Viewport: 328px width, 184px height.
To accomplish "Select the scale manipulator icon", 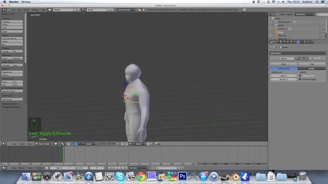I will pos(83,144).
